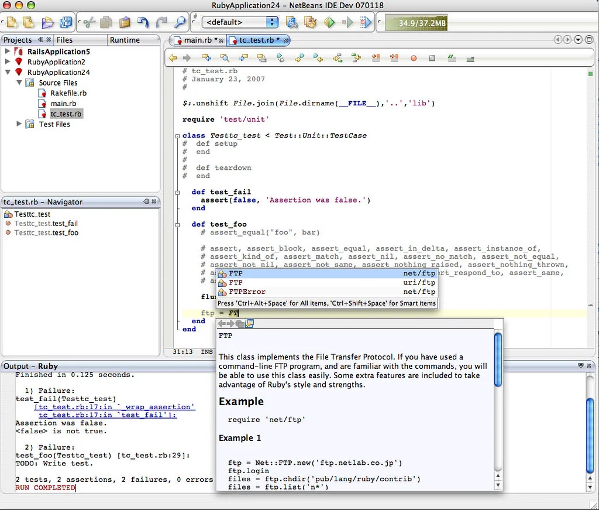Click the New File toolbar icon

(12, 23)
